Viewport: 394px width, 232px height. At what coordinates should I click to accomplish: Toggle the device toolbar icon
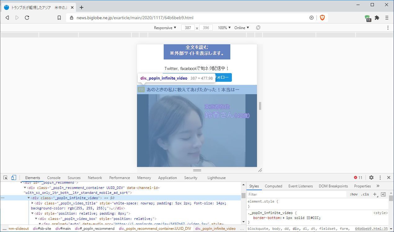(13, 177)
